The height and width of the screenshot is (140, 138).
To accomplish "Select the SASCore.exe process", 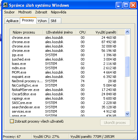I will 67,103.
